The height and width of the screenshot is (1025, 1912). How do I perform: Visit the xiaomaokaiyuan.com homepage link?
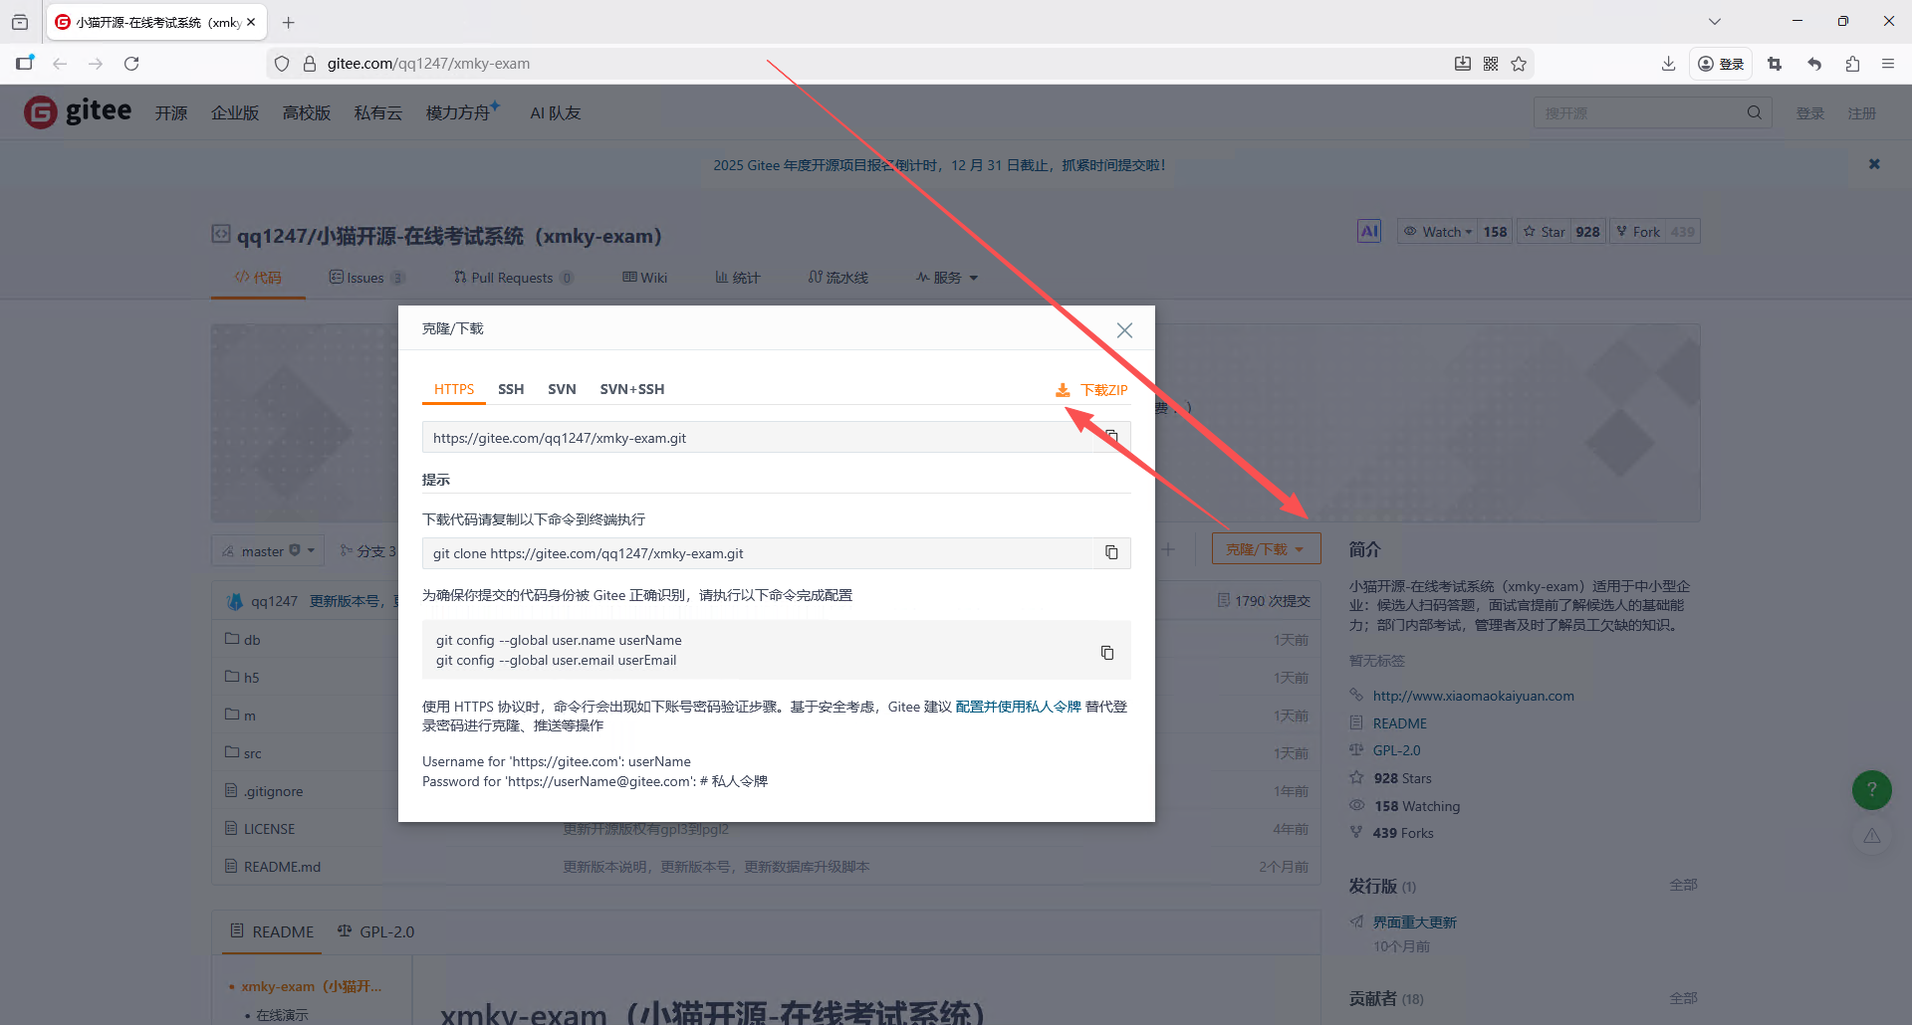click(1473, 696)
